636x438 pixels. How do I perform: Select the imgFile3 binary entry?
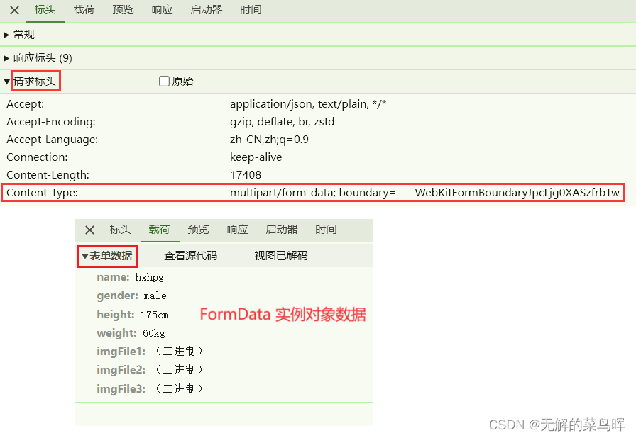point(150,389)
